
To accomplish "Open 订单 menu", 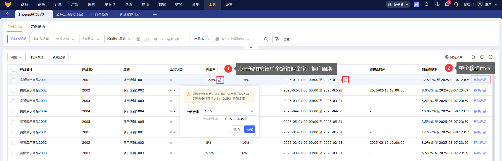I will (x=58, y=4).
